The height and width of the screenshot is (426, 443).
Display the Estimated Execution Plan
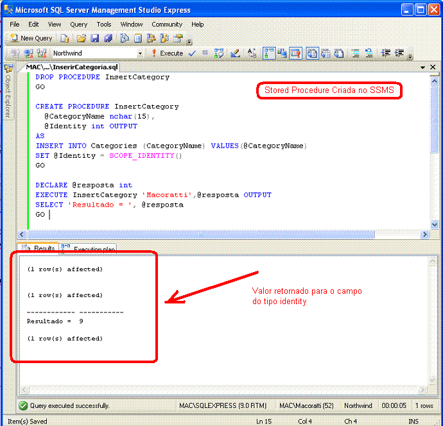pyautogui.click(x=219, y=53)
